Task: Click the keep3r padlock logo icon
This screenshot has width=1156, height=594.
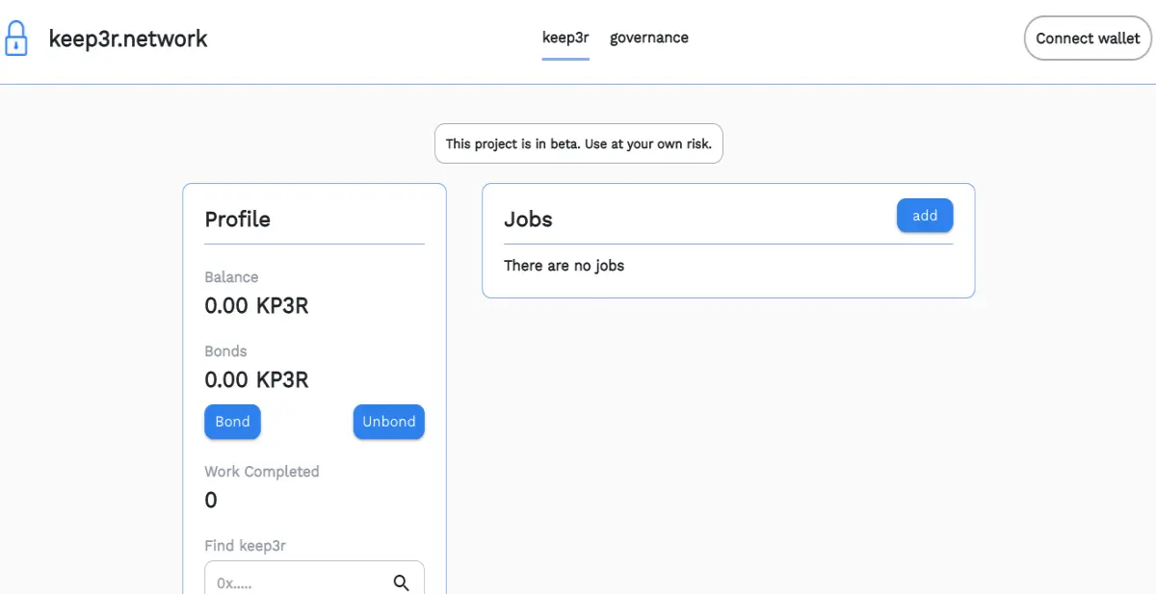Action: [16, 38]
